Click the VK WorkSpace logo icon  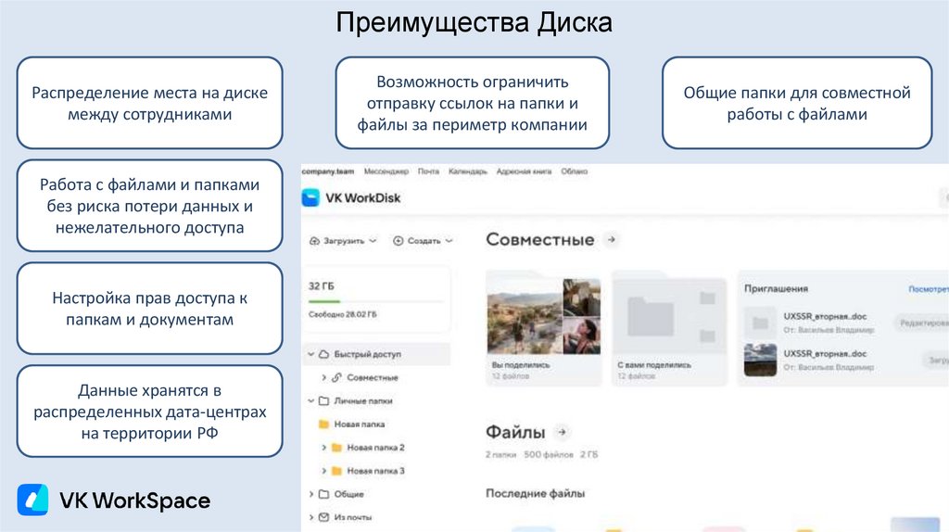tap(32, 500)
